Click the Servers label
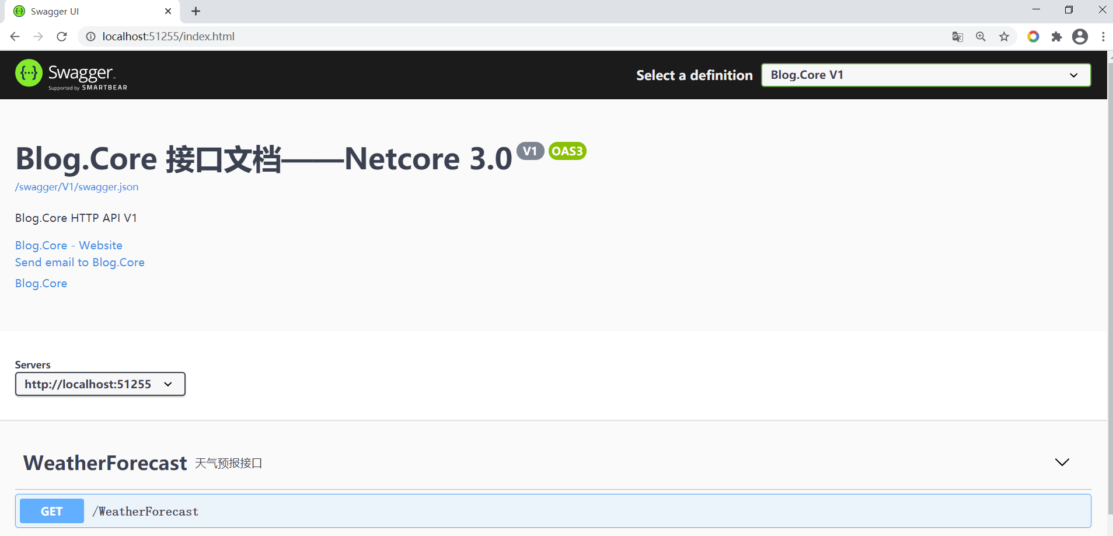 coord(33,365)
